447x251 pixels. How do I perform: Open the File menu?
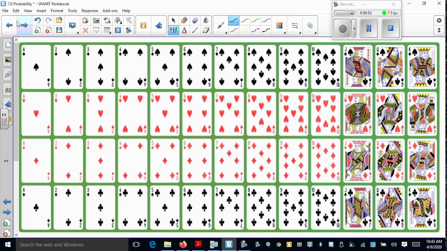coord(5,11)
